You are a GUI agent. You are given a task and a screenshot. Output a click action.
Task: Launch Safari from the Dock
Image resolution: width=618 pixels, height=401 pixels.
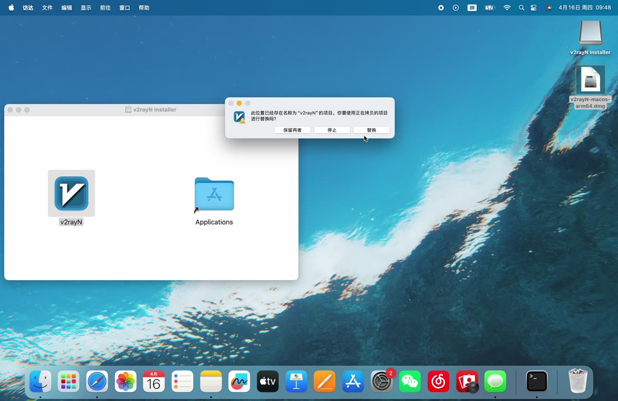pyautogui.click(x=97, y=381)
